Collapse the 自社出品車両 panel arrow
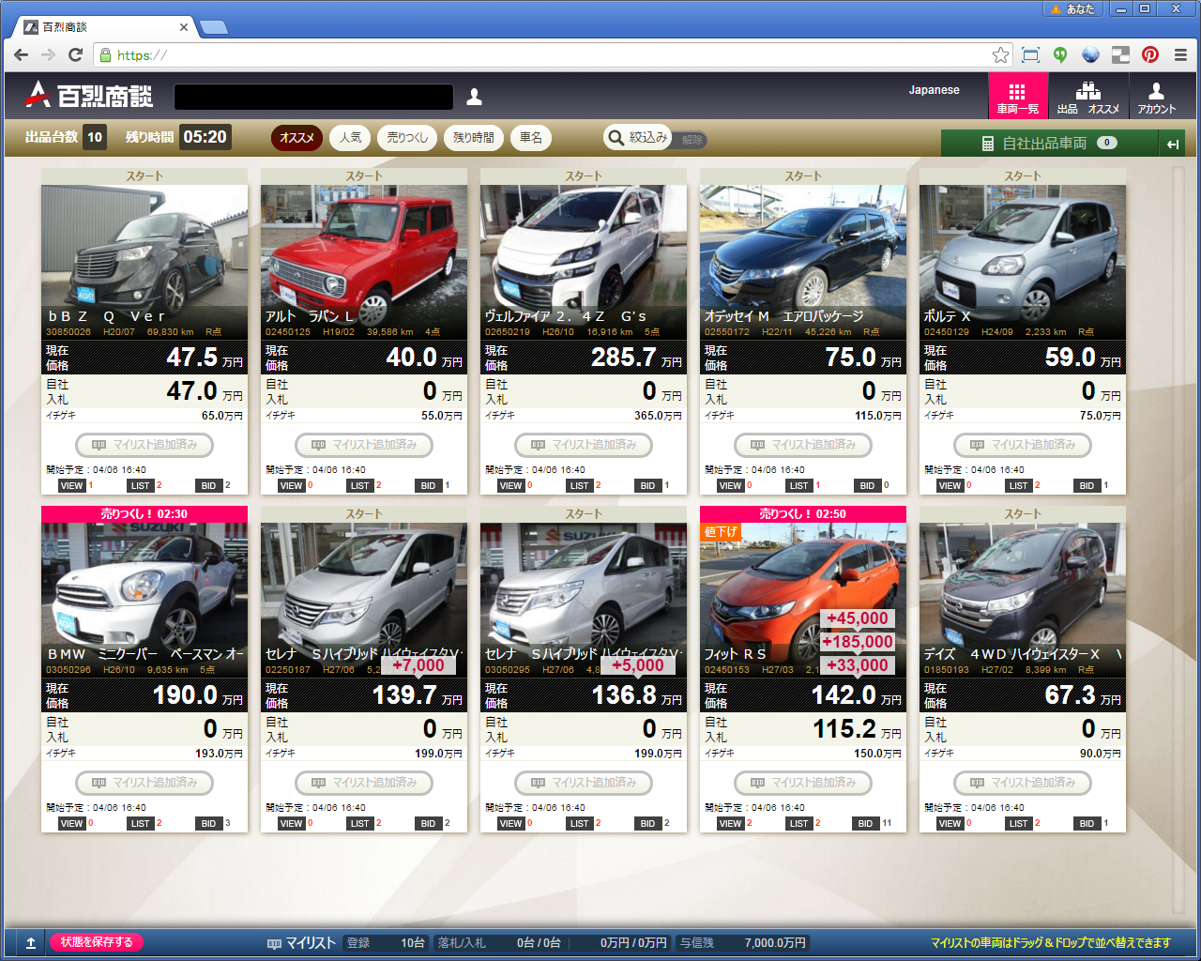The width and height of the screenshot is (1201, 961). pyautogui.click(x=1173, y=144)
